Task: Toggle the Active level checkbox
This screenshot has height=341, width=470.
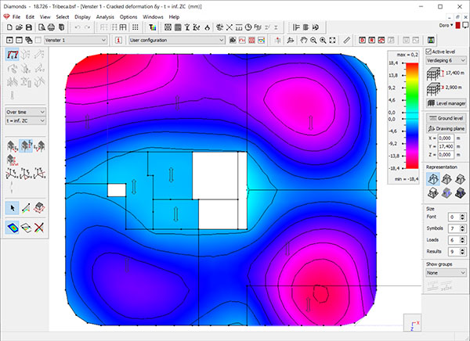Action: tap(428, 52)
